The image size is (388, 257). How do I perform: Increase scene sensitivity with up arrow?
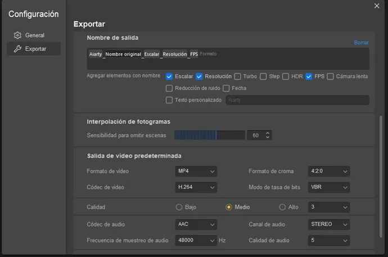[268, 133]
